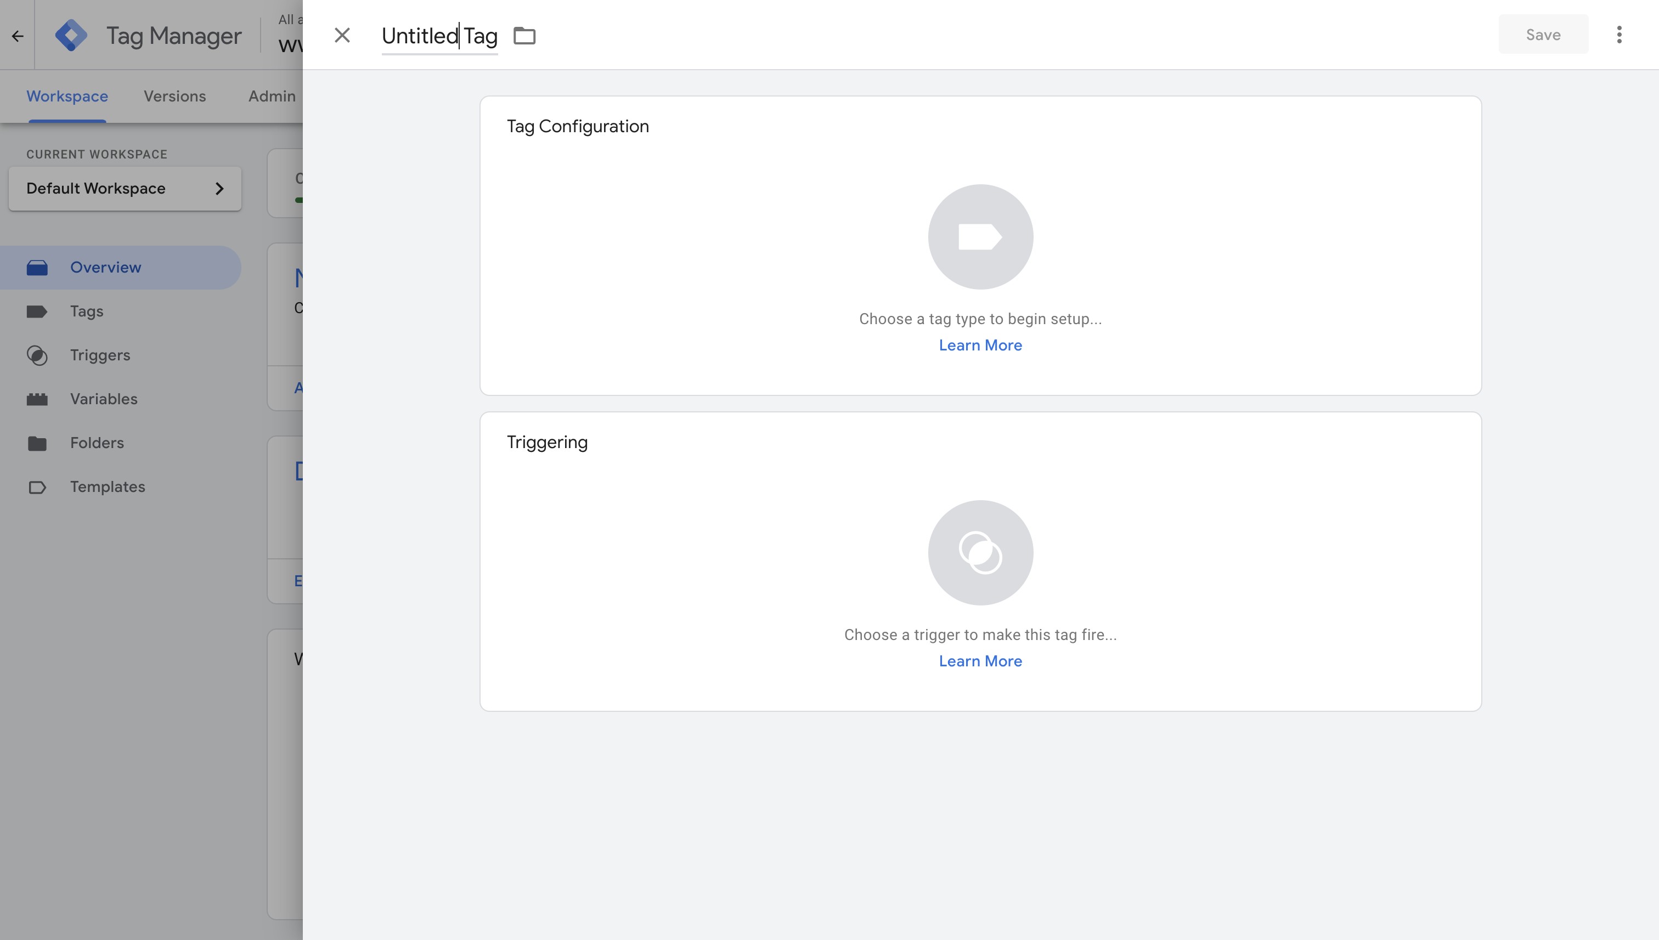Open Learn More under Triggering
The height and width of the screenshot is (940, 1659).
click(980, 661)
